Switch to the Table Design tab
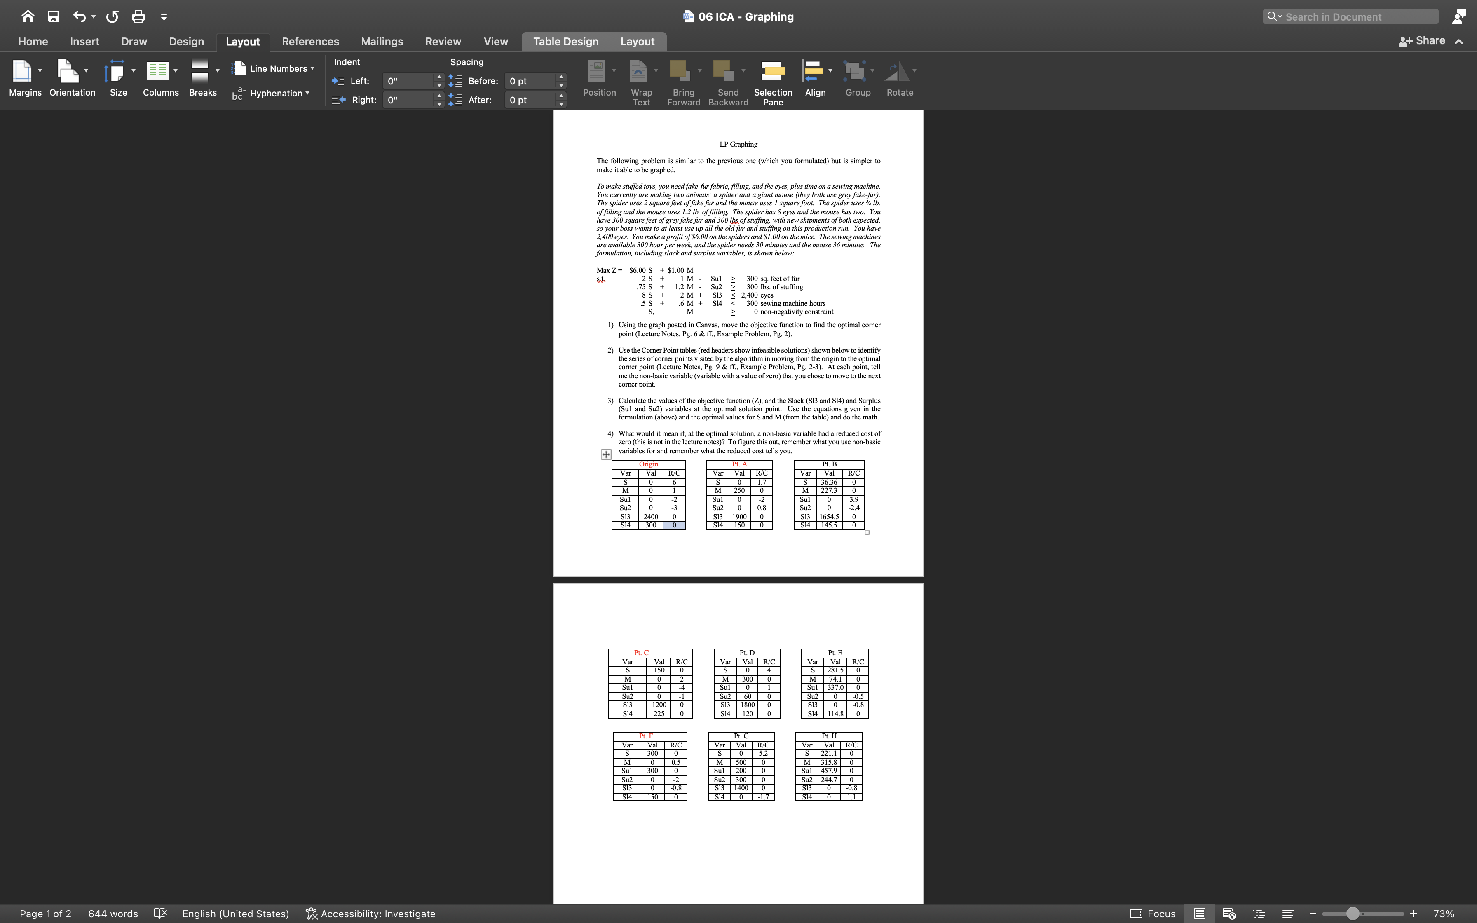Screen dimensions: 1477x923 tap(565, 41)
